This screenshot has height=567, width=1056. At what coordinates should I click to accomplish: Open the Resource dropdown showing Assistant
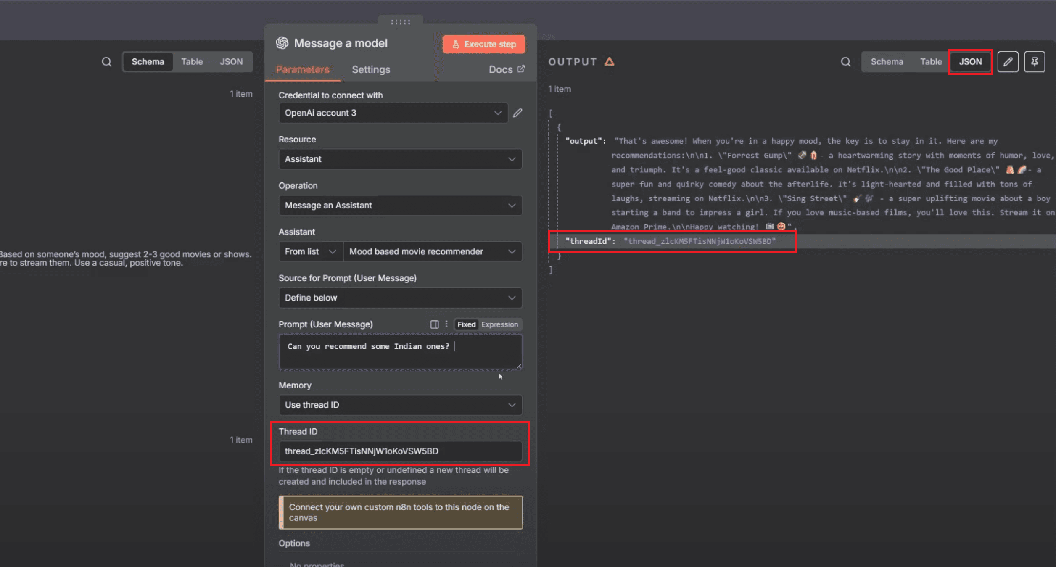coord(400,159)
